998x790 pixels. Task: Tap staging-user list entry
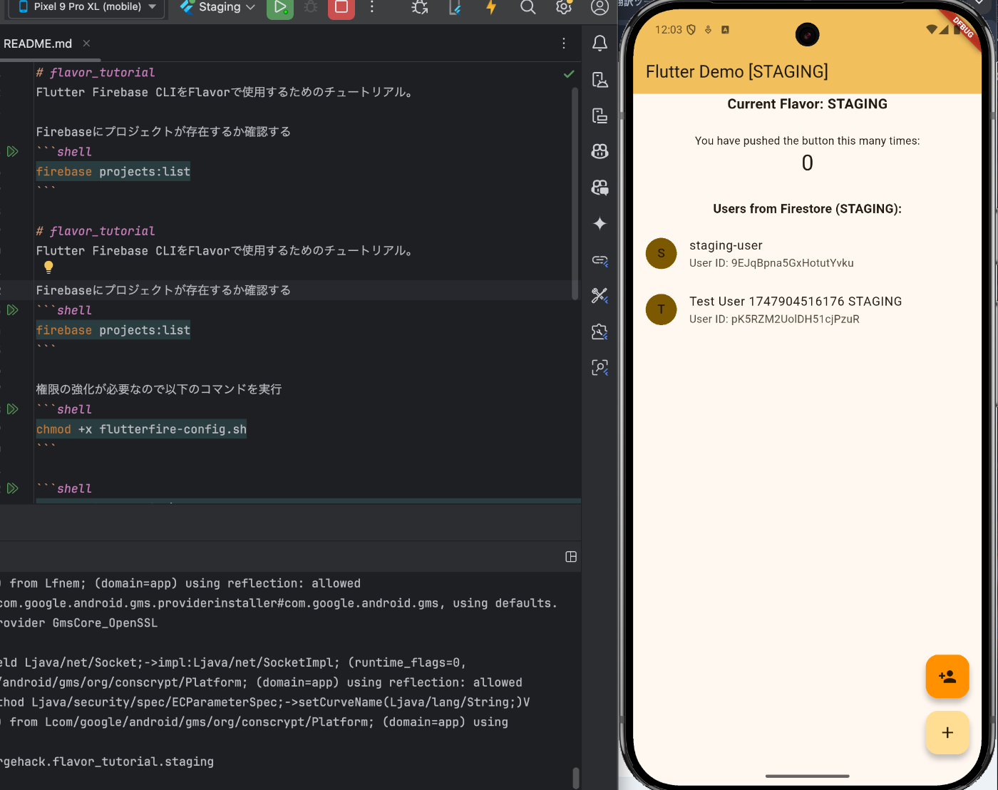(807, 254)
